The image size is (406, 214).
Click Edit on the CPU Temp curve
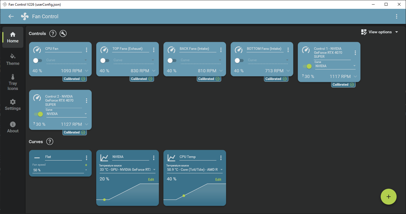pyautogui.click(x=218, y=180)
